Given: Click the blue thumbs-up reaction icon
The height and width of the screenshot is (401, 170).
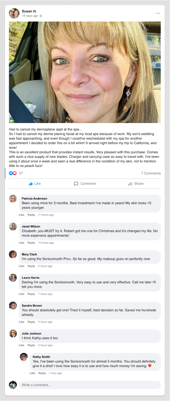Looking at the screenshot, I should 11,173.
